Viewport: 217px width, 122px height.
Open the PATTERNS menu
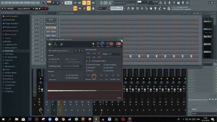point(15,3)
